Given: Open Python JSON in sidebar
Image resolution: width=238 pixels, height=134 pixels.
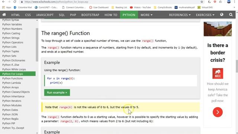Looking at the screenshot, I should [x=10, y=114].
